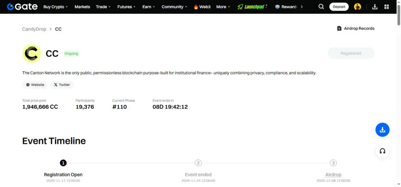Click the date 2025-12-08 12:00:00

coord(333,180)
